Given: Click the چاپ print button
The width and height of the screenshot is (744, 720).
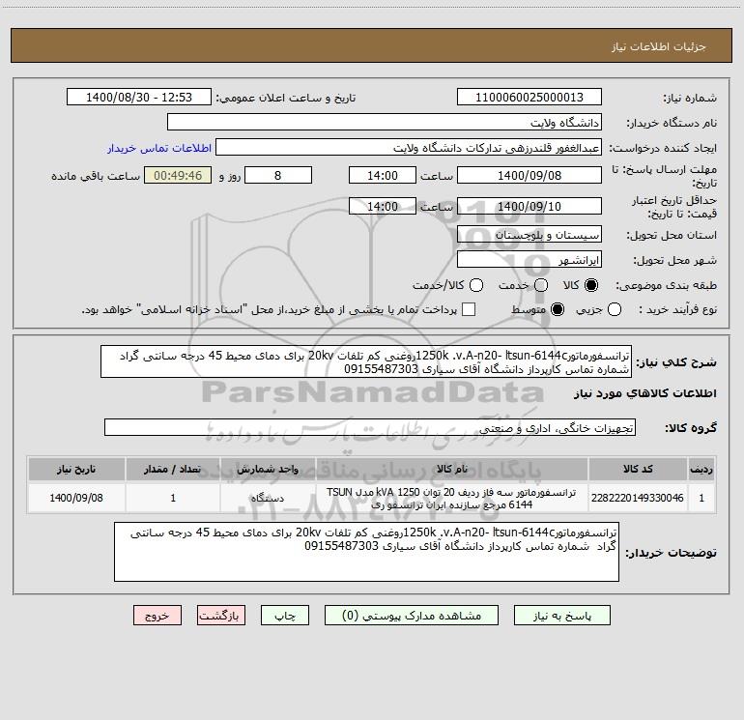Looking at the screenshot, I should coord(285,616).
